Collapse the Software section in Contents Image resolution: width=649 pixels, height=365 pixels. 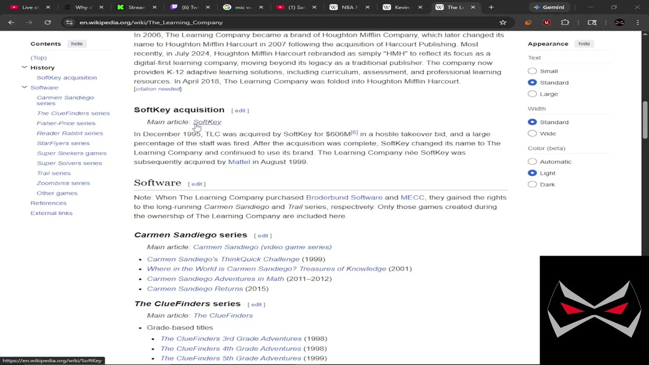click(x=24, y=87)
